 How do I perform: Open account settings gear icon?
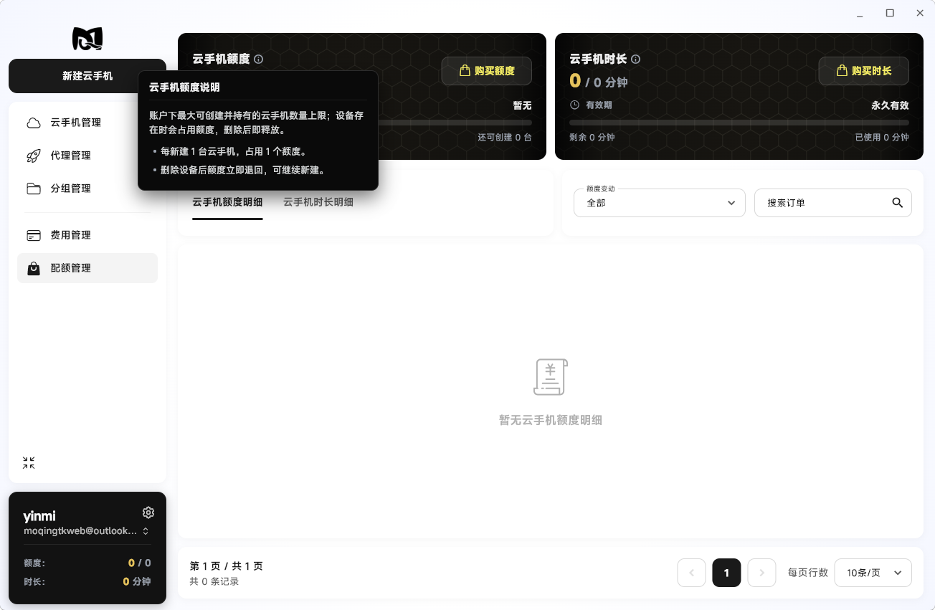point(148,513)
